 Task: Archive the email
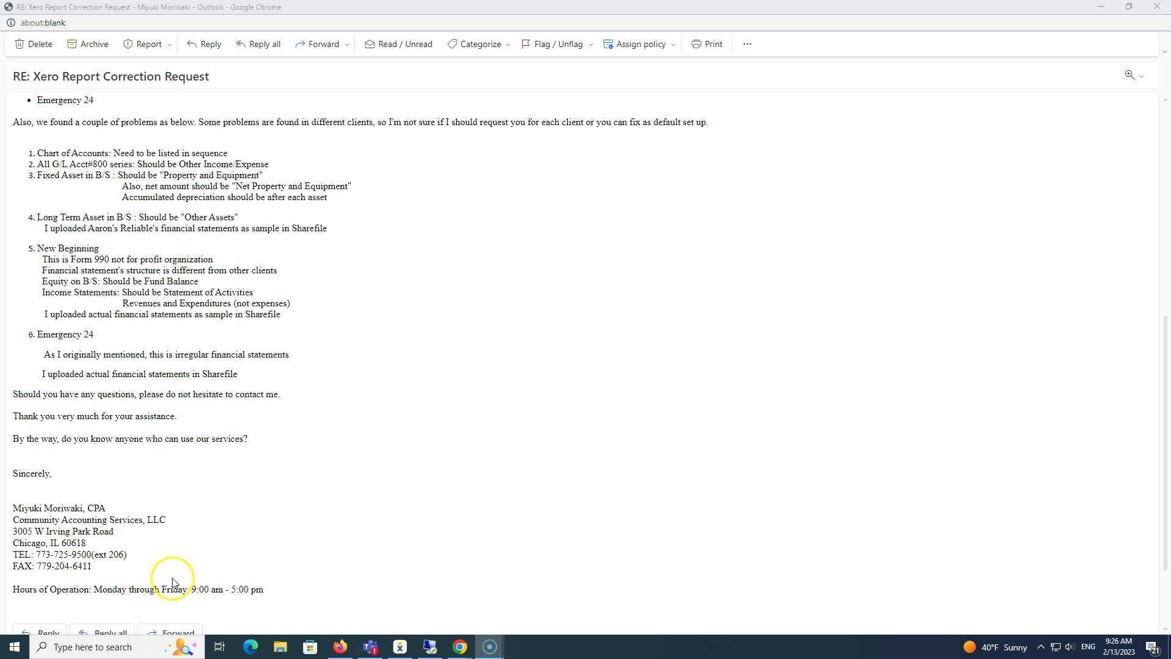[x=88, y=44]
